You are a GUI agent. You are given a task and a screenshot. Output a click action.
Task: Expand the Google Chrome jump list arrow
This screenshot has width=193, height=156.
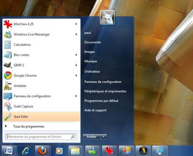click(76, 75)
